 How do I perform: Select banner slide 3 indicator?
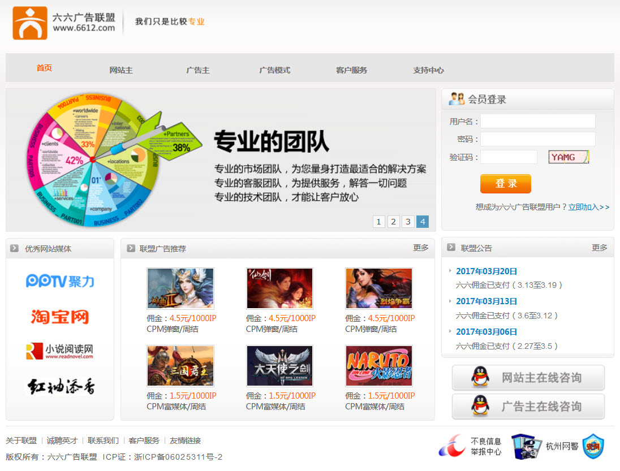click(x=408, y=222)
